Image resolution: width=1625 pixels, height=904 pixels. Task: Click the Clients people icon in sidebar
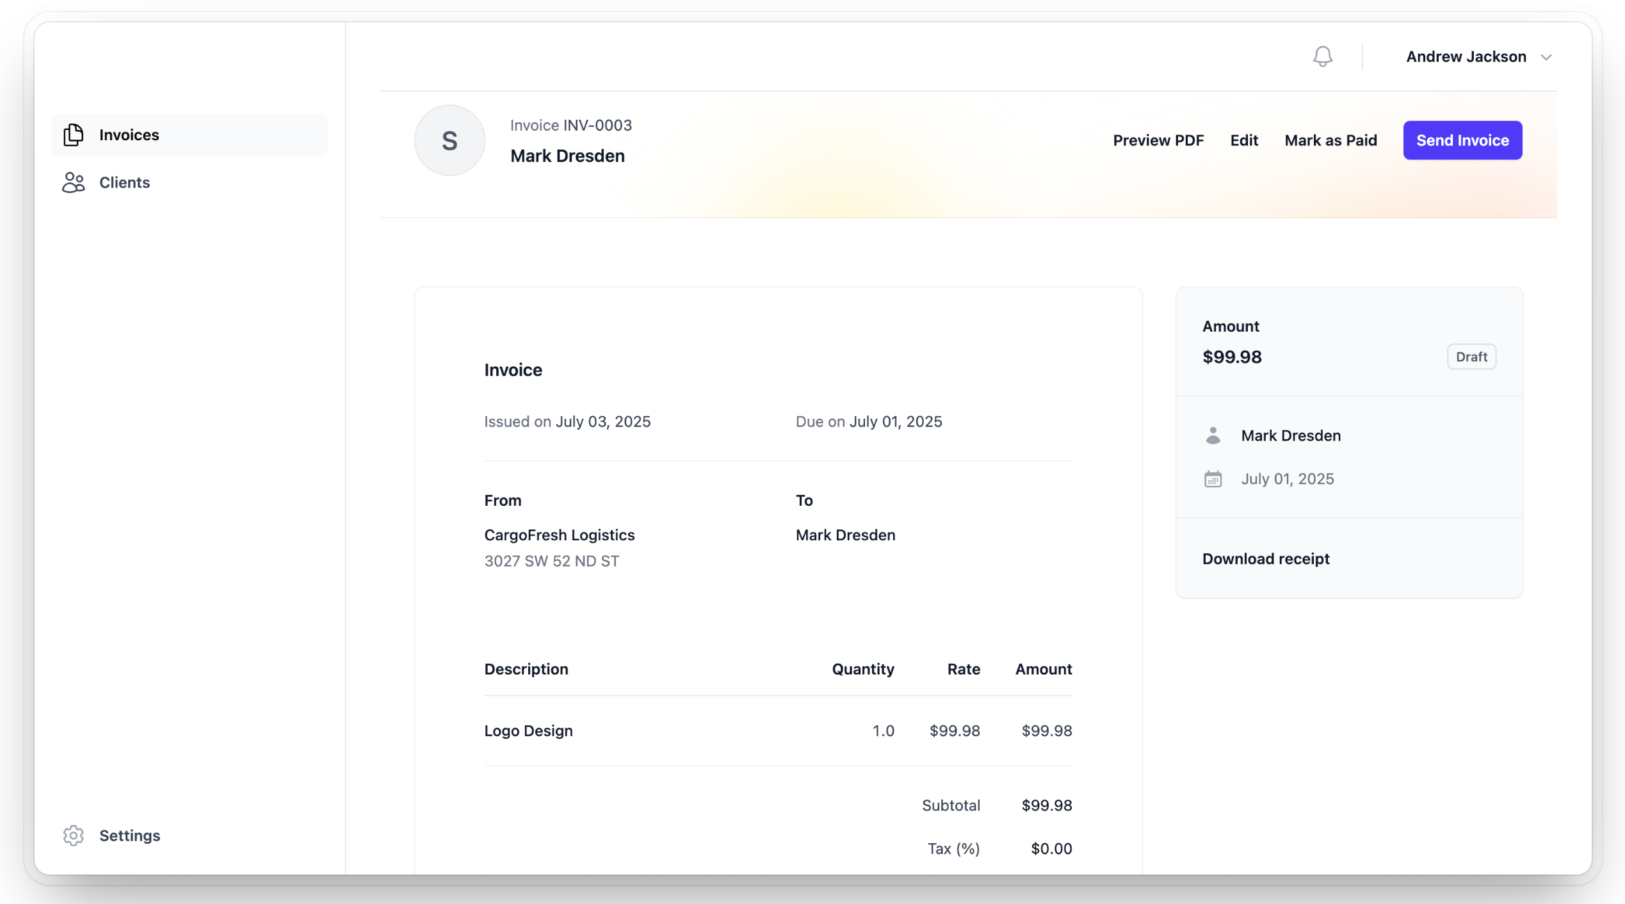point(74,182)
